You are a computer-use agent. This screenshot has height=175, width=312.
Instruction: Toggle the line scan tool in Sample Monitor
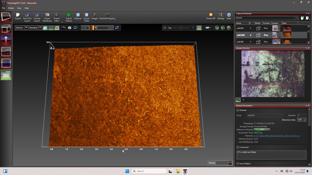click(238, 100)
